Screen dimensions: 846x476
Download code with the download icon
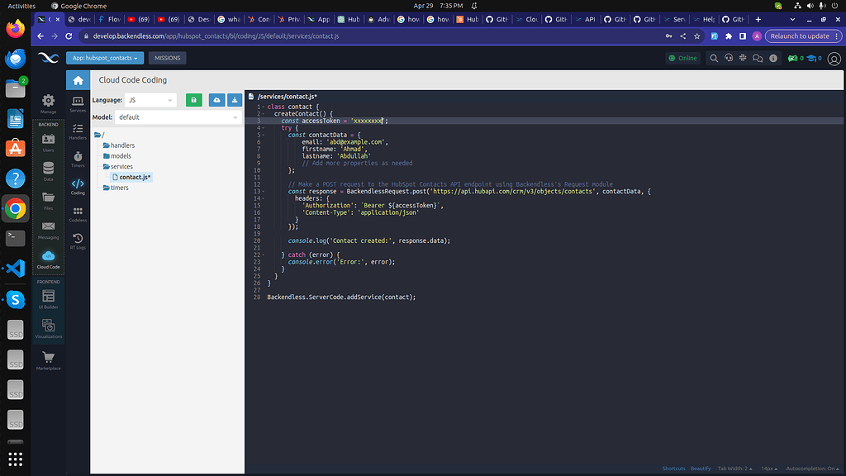(235, 99)
